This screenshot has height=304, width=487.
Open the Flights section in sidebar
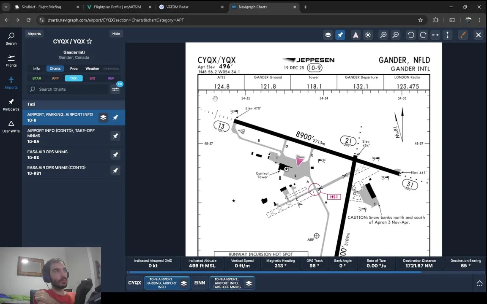(x=11, y=61)
